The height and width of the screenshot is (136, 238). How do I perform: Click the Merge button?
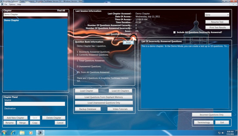click(x=23, y=123)
